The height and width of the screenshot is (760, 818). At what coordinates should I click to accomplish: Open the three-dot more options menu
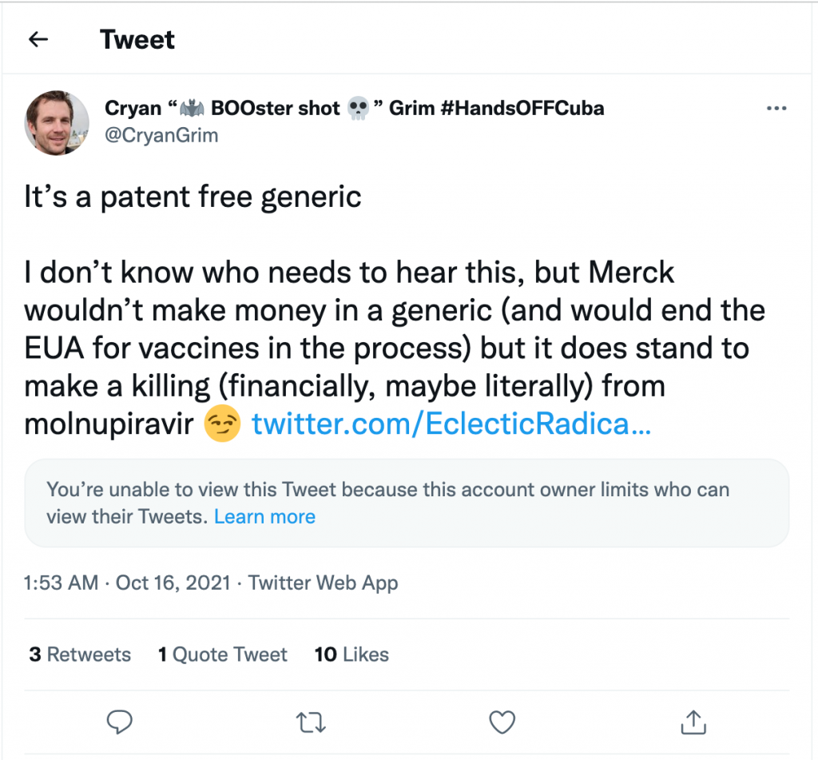pyautogui.click(x=776, y=109)
